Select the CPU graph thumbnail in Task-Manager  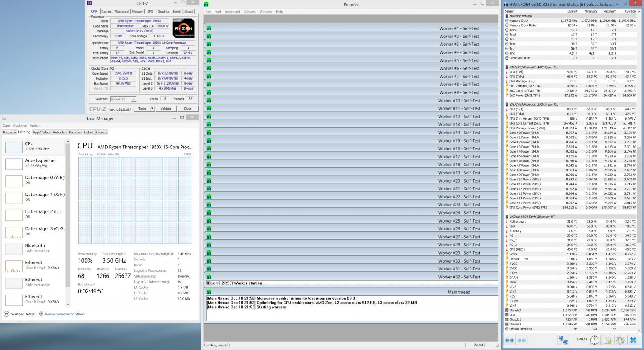14,147
